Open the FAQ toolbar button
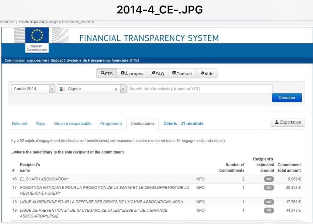Viewport: 313px width, 224px height. click(x=157, y=73)
